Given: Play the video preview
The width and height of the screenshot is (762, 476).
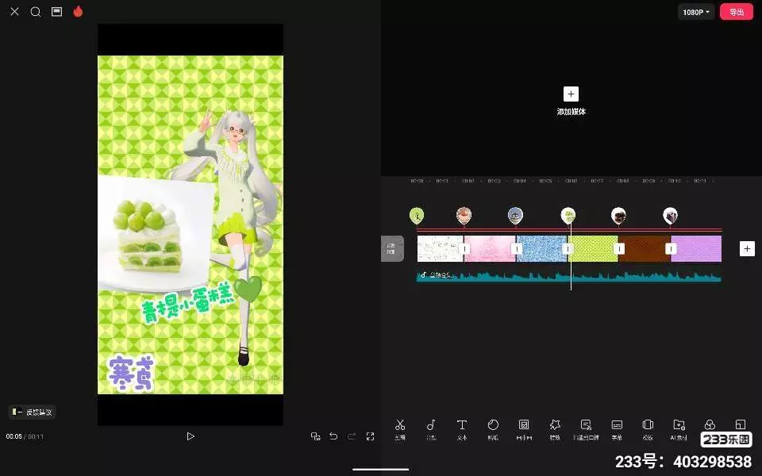Looking at the screenshot, I should [x=190, y=436].
